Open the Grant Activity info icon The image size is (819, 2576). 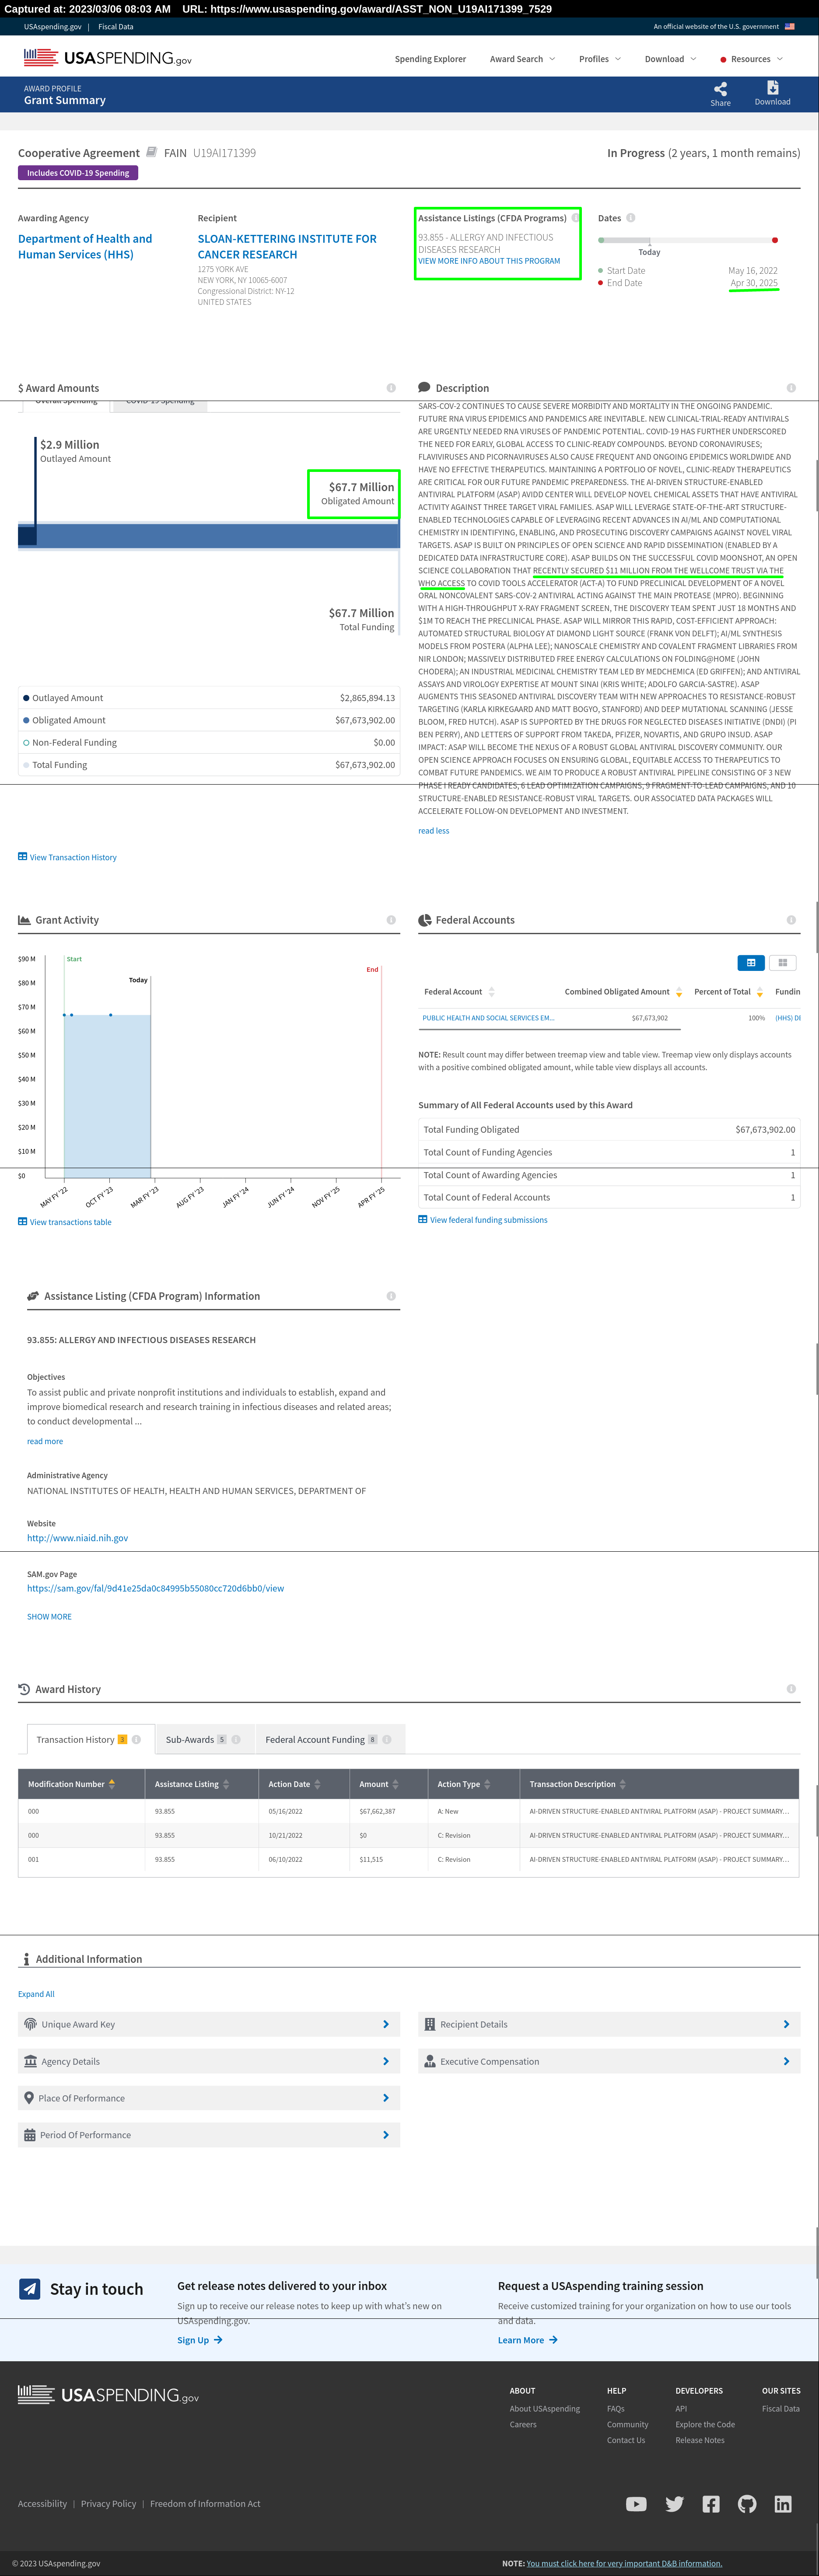coord(391,920)
